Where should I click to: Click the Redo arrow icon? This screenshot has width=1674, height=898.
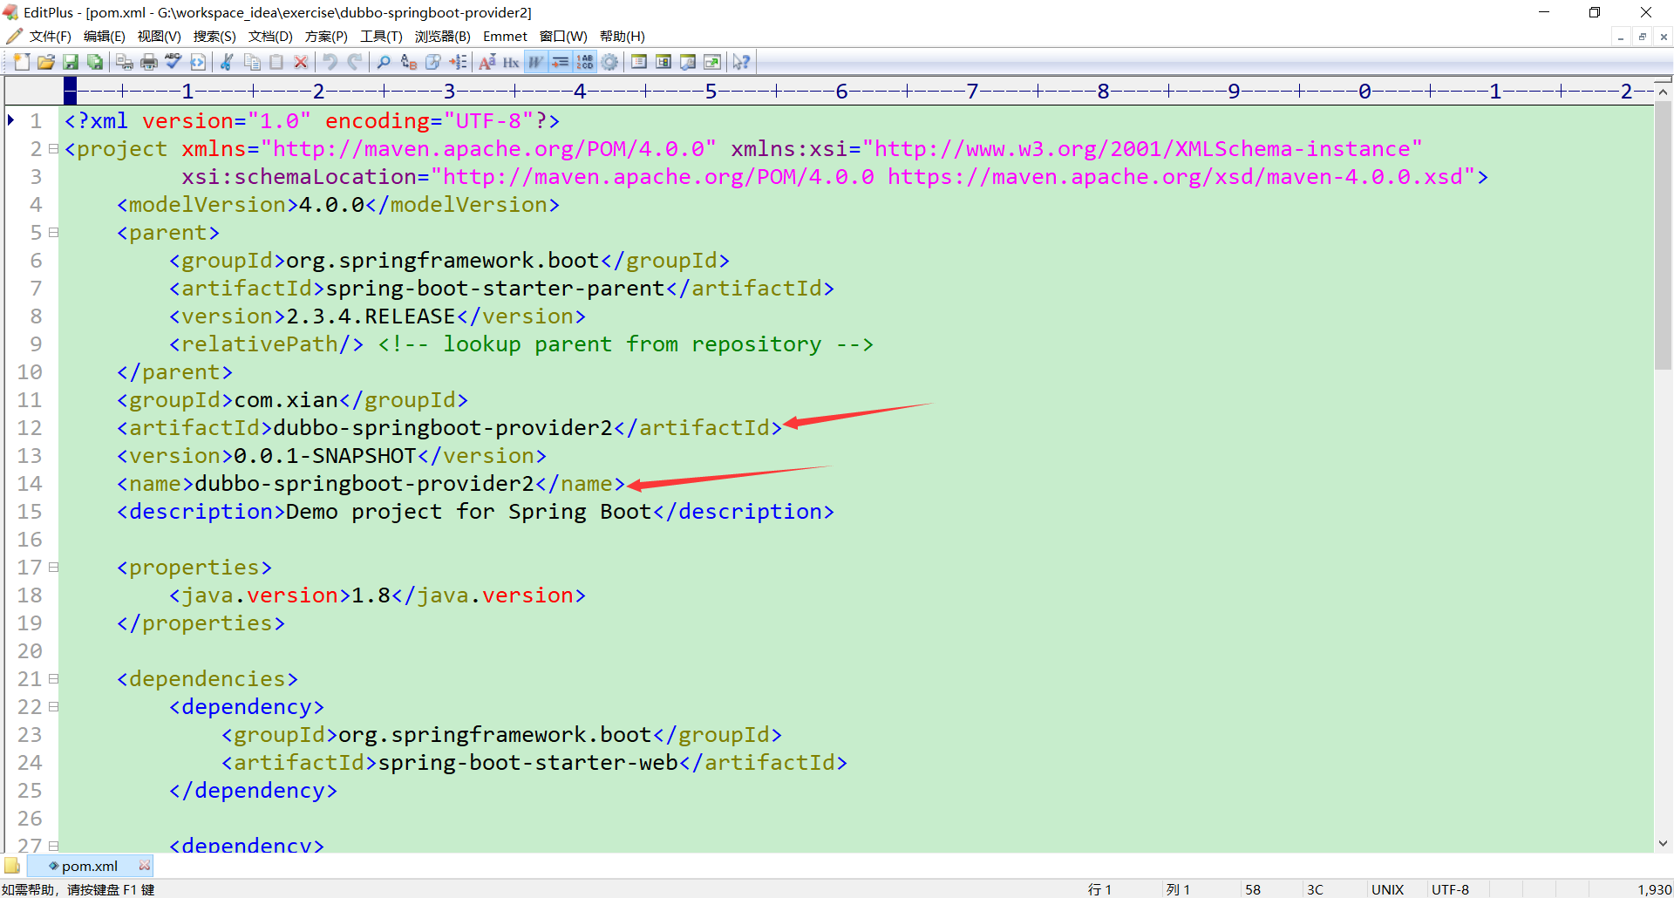pyautogui.click(x=355, y=62)
